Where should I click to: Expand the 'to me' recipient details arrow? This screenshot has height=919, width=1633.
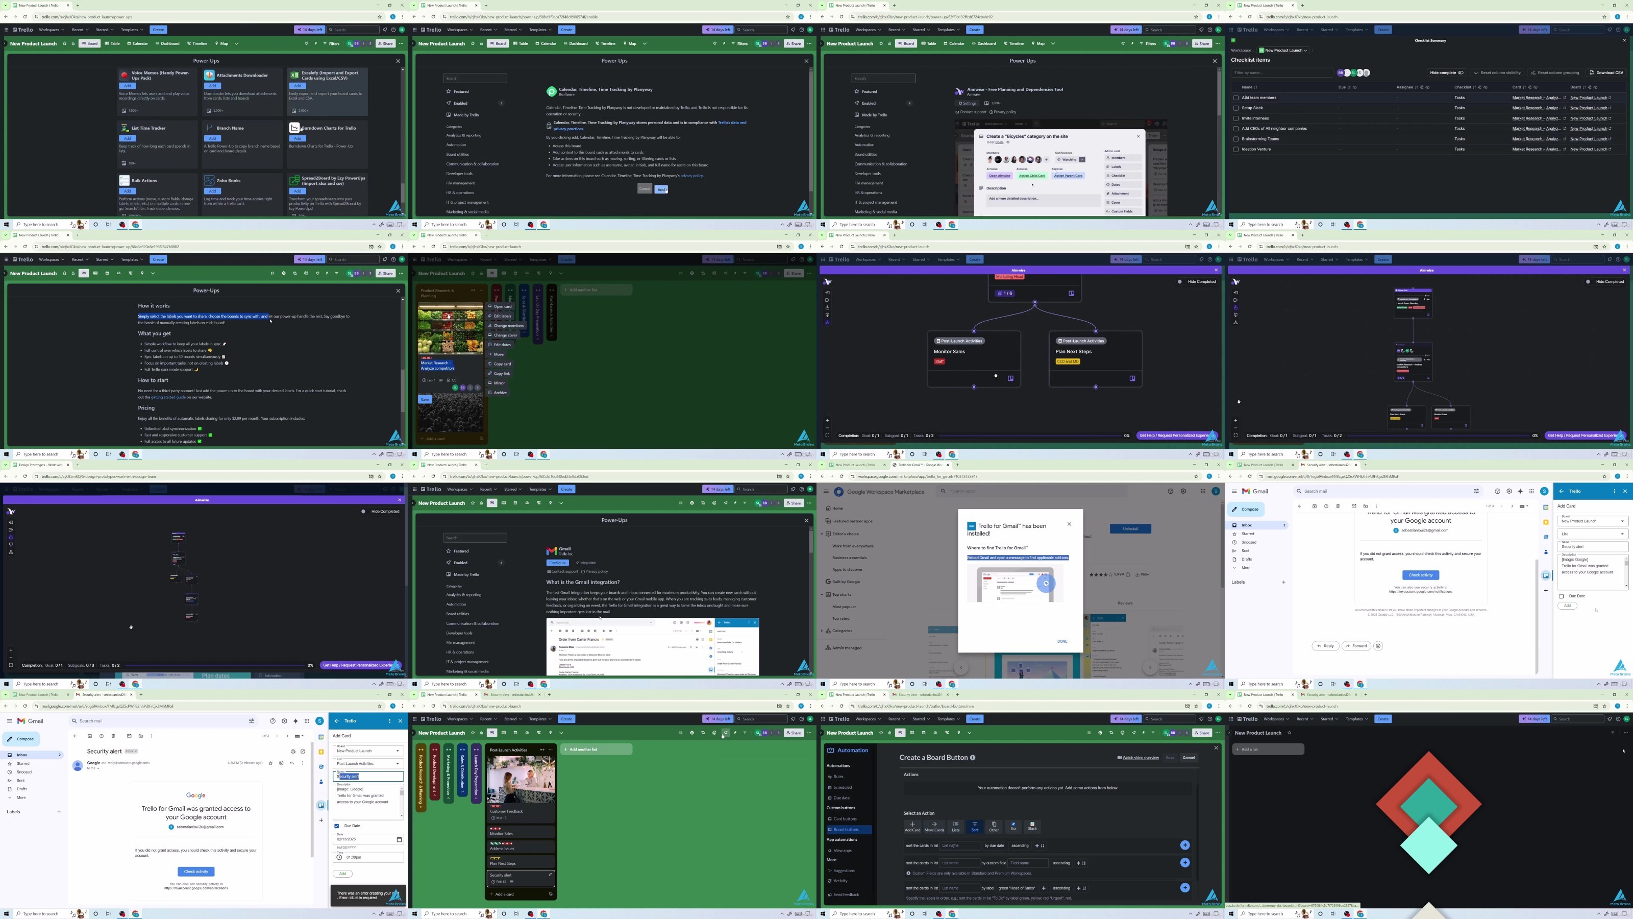98,768
